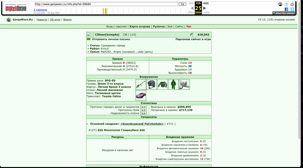303x168 pixels.
Task: Open Протоколы боёв [>>] link
Action: click(143, 110)
